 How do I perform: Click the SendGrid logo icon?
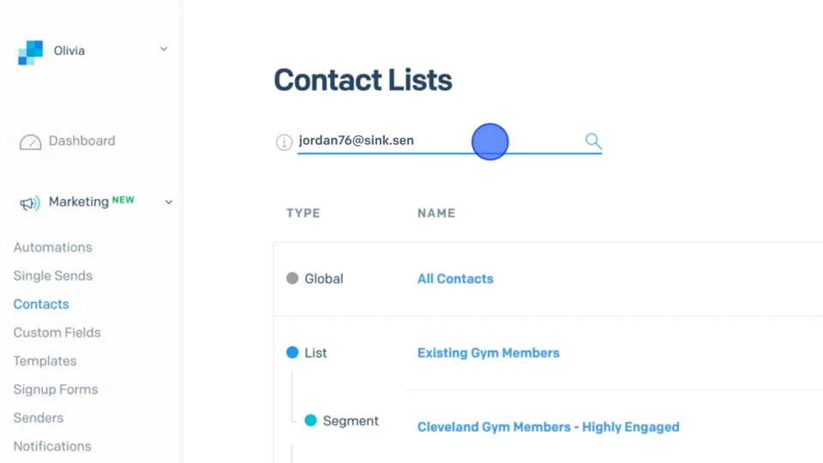click(30, 52)
